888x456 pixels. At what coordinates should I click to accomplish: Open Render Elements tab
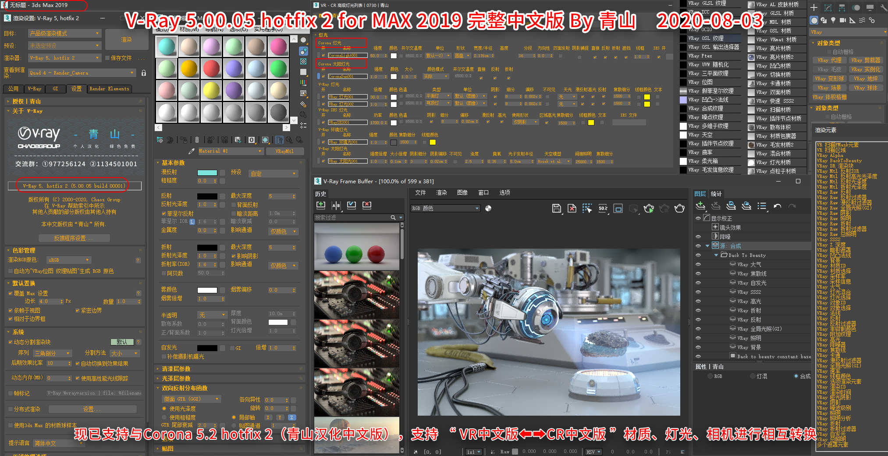tap(109, 89)
